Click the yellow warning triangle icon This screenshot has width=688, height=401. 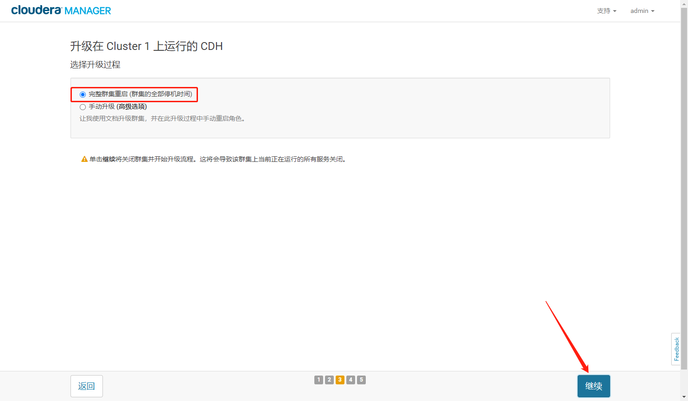(84, 159)
